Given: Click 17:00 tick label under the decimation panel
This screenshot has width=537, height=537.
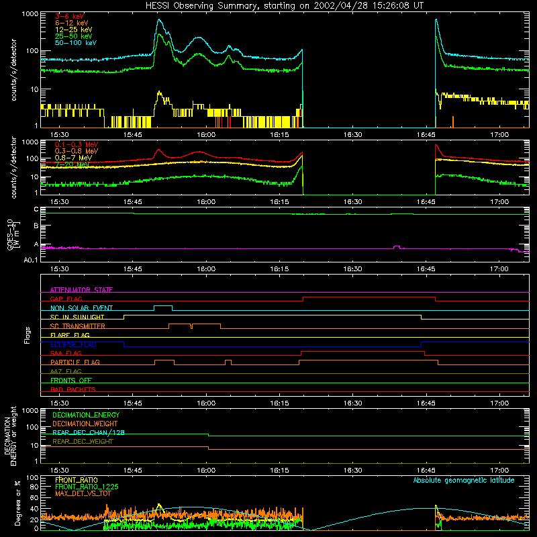Looking at the screenshot, I should click(x=499, y=471).
